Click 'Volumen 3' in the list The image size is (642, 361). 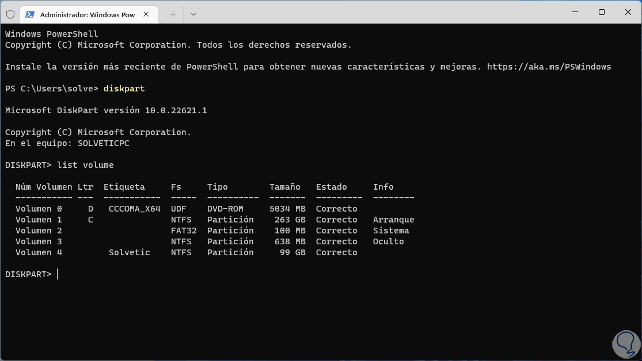coord(39,241)
